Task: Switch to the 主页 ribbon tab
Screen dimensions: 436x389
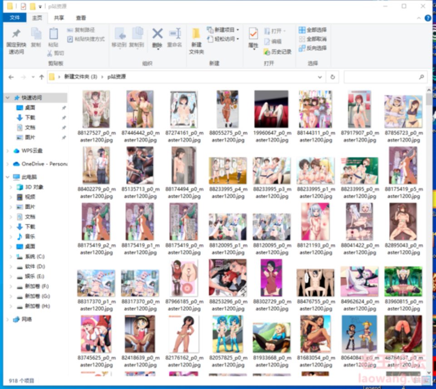Action: point(37,18)
